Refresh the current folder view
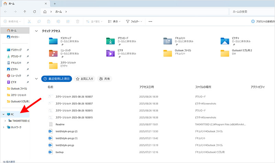Screen dimensions: 275x163 (x=34, y=12)
